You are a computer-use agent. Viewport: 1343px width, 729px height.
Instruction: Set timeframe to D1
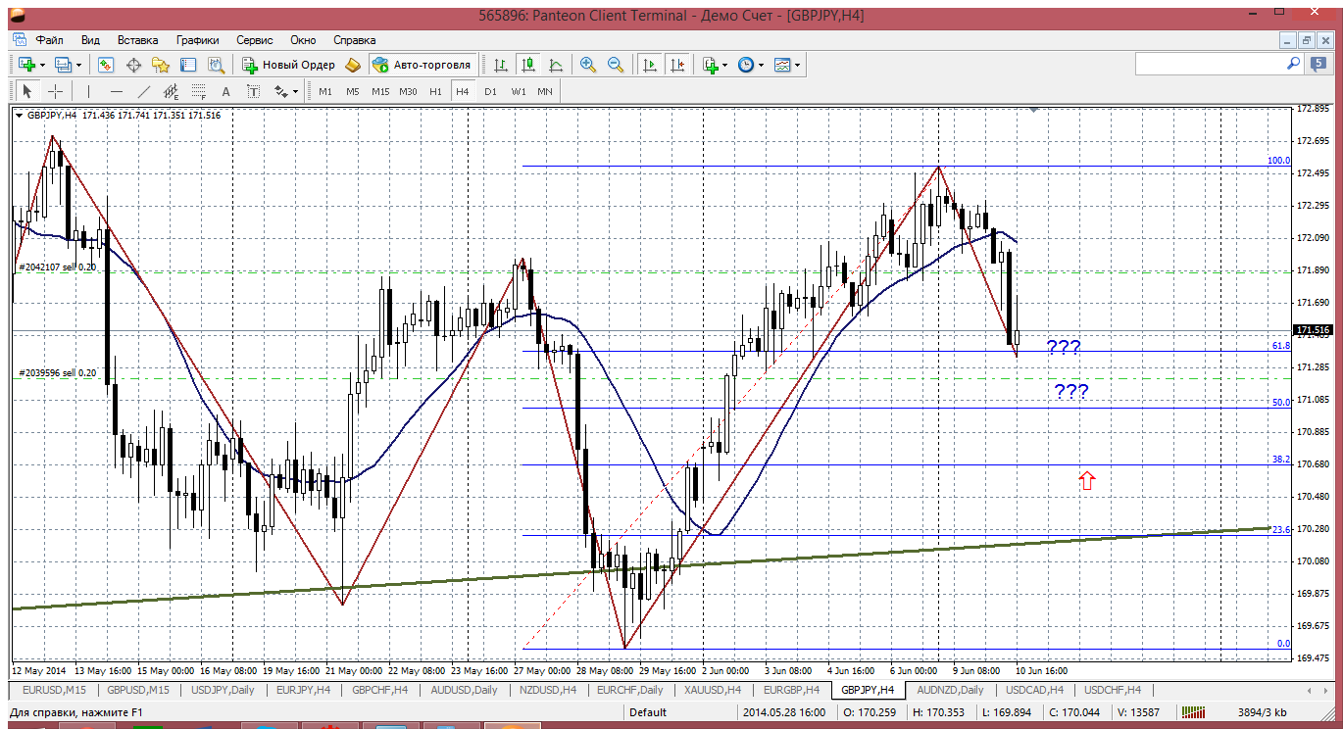[x=490, y=91]
